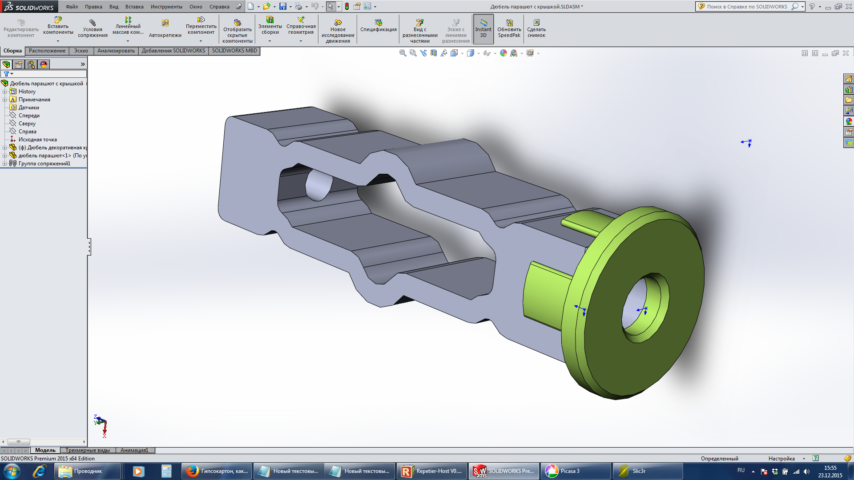Open Mate conditions (Условия сопряжения) tool

coord(93,28)
